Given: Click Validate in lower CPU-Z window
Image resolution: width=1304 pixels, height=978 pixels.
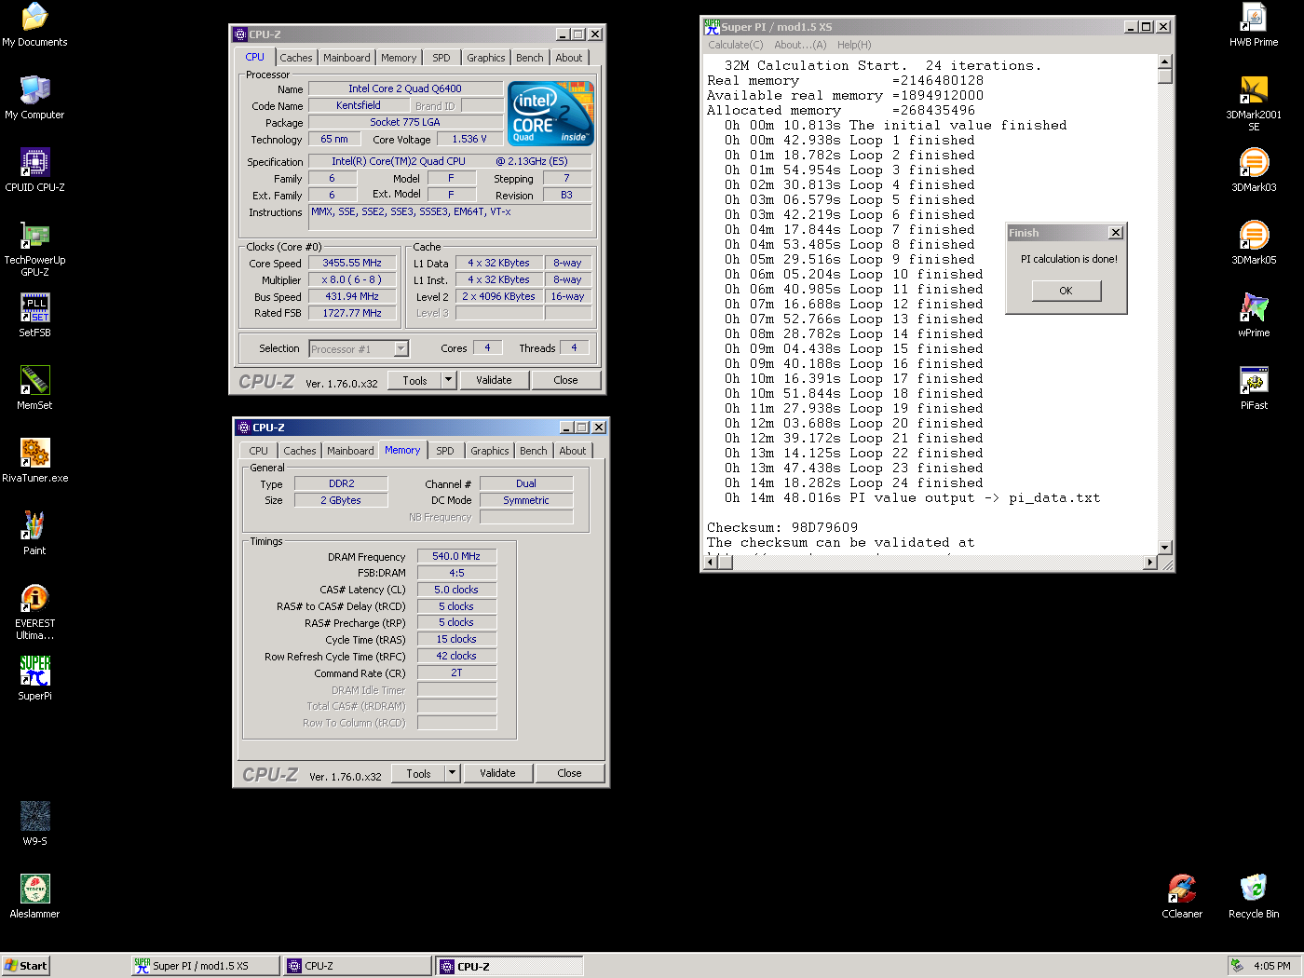Looking at the screenshot, I should click(x=497, y=773).
